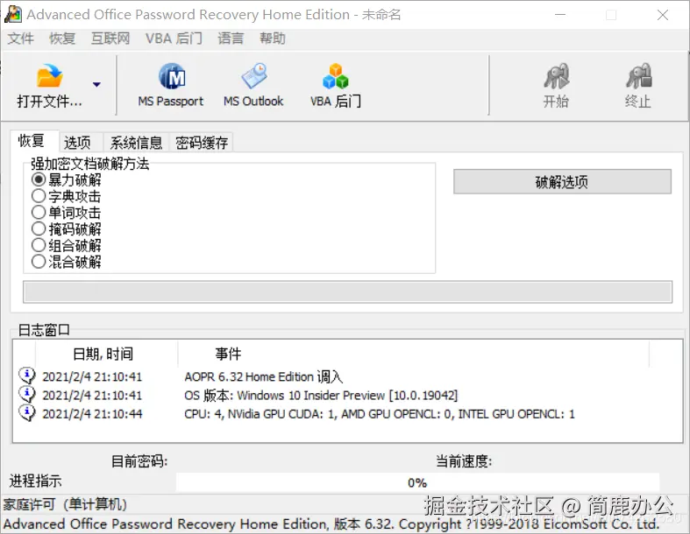Click the empty gray progress bar under methods
The image size is (690, 534).
(348, 292)
